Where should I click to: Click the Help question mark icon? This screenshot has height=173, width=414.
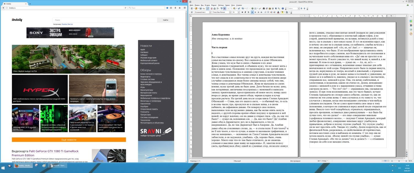[283, 9]
